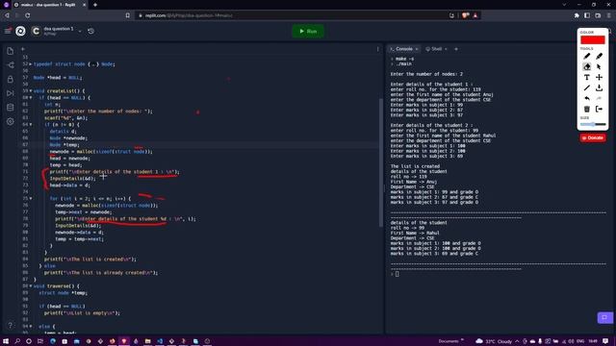Add a new editor tab with plus
This screenshot has height=346, width=616.
(23, 49)
